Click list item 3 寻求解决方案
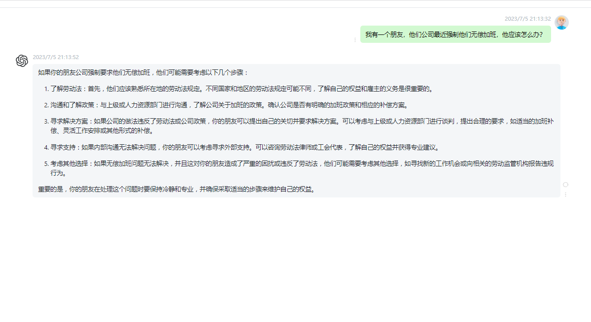Screen dimensions: 591x322 (x=299, y=126)
